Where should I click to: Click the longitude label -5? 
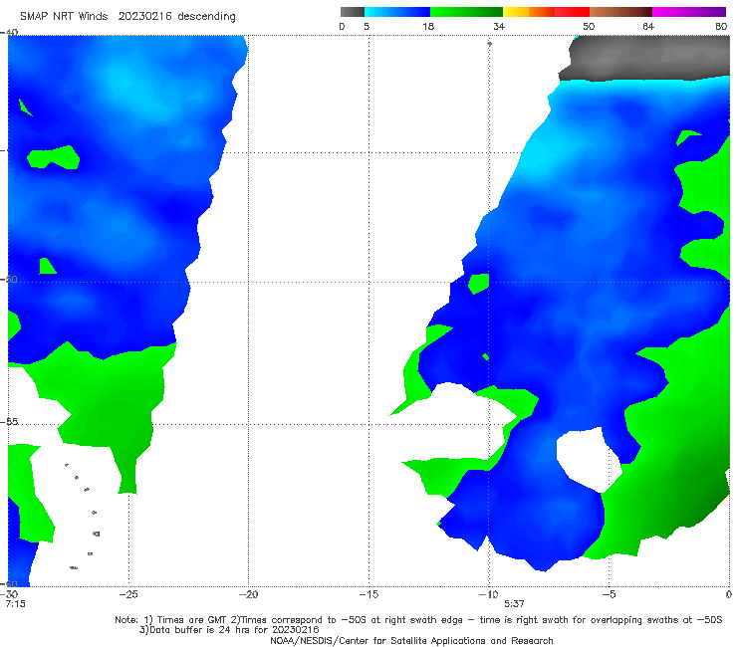click(x=609, y=594)
